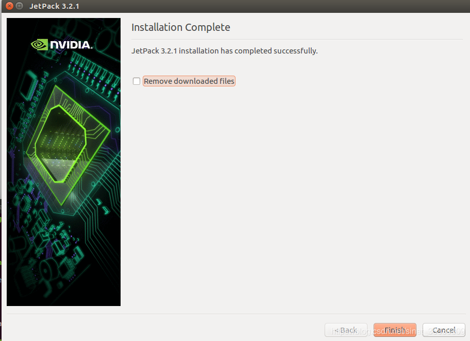Select the Remove downloaded files label
Image resolution: width=470 pixels, height=341 pixels.
coord(189,81)
